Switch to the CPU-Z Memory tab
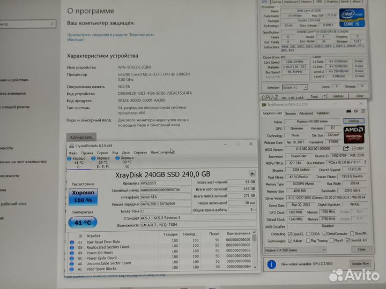 coord(307,2)
